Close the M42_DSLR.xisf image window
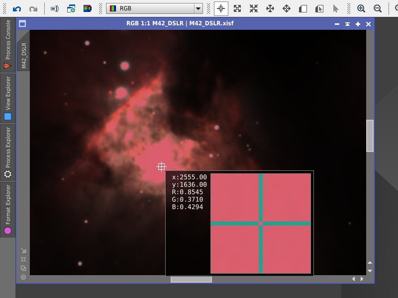 [x=368, y=24]
